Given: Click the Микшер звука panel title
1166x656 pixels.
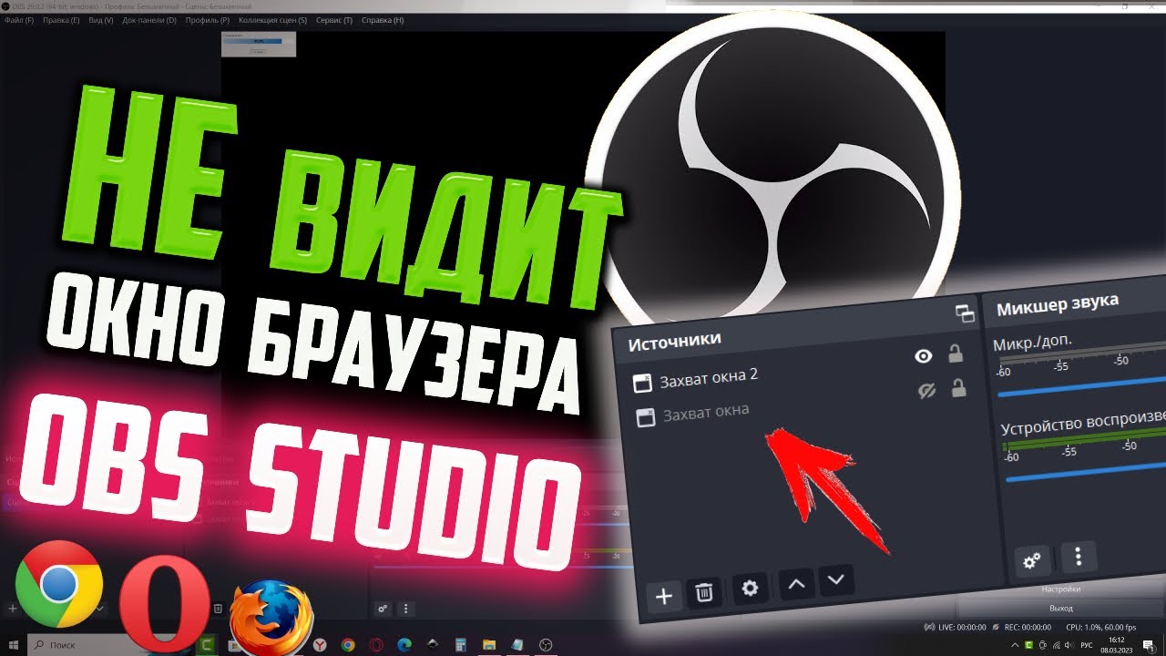Looking at the screenshot, I should click(1057, 304).
